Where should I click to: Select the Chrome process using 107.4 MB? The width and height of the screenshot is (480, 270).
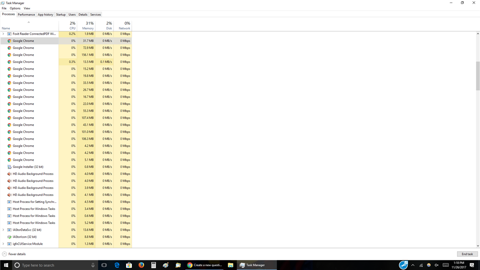[x=66, y=118]
